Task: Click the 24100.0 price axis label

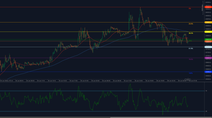Action: pos(208,2)
